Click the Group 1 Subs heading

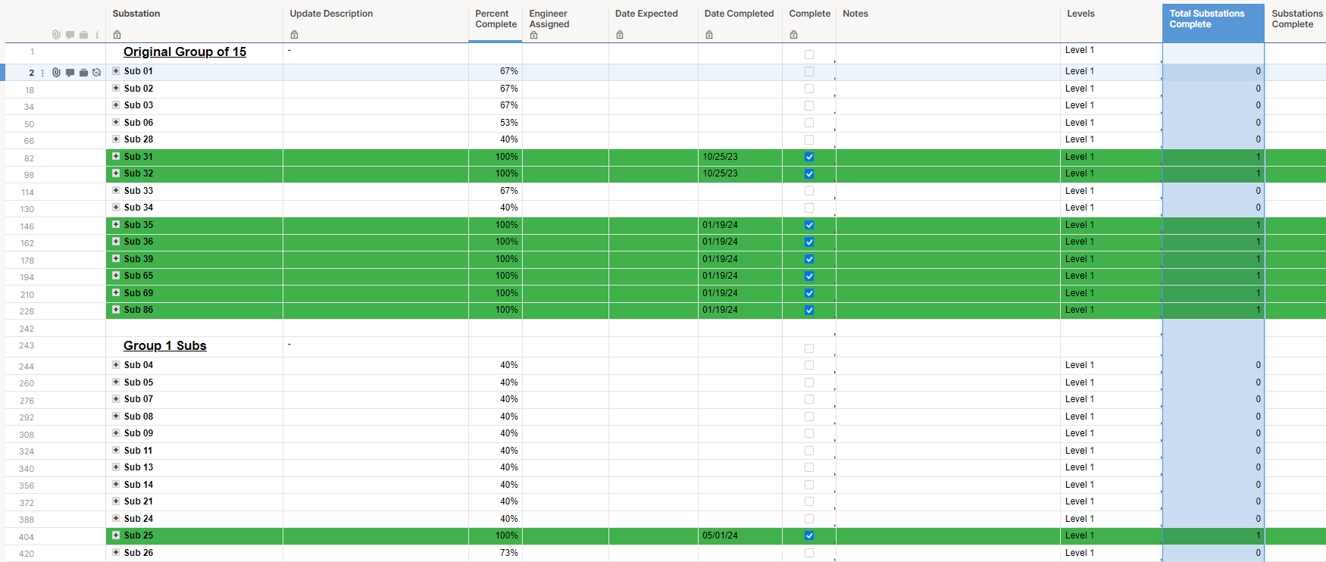165,345
